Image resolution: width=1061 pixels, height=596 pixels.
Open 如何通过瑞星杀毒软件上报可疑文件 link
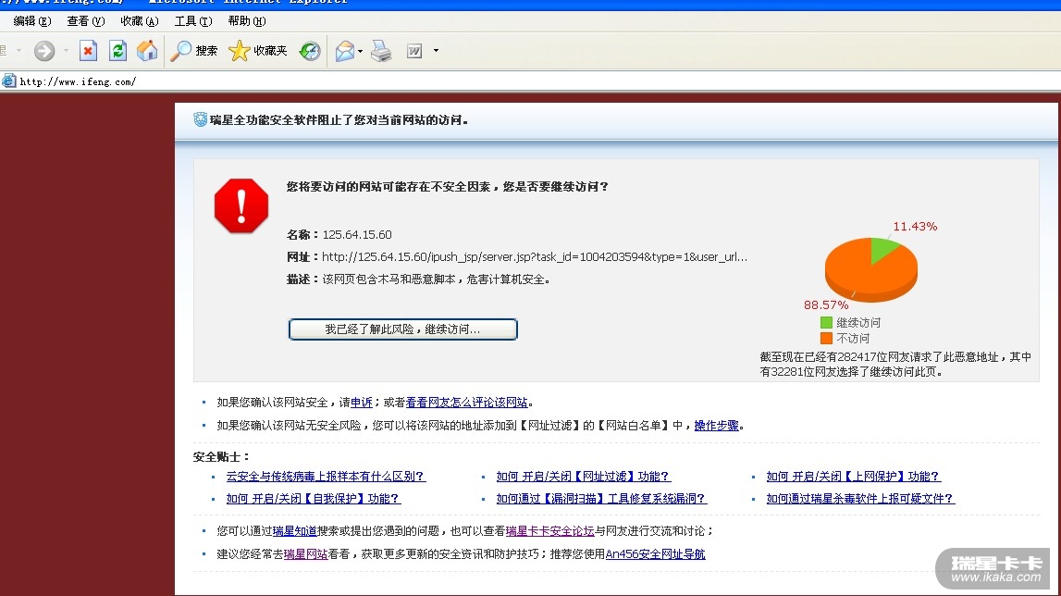point(860,499)
